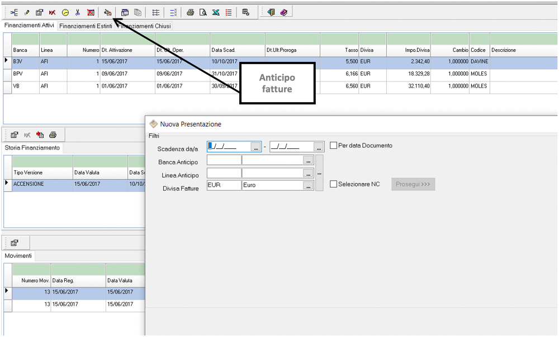Export the grid with the Excel icon
This screenshot has width=559, height=337.
coord(216,12)
